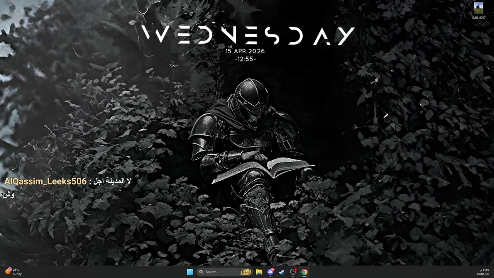Click the 15 APR 2026 date widget
Viewport: 494px width, 278px height.
click(245, 51)
